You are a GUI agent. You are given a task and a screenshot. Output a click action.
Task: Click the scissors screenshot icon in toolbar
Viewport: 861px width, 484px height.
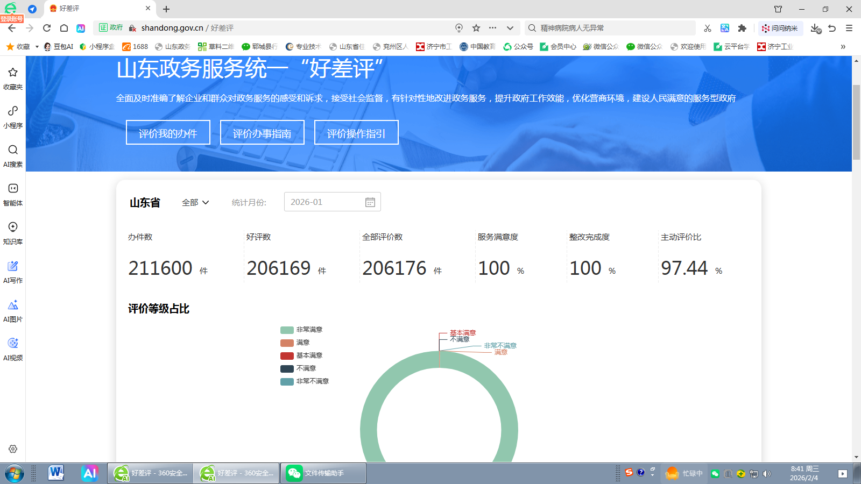click(708, 28)
